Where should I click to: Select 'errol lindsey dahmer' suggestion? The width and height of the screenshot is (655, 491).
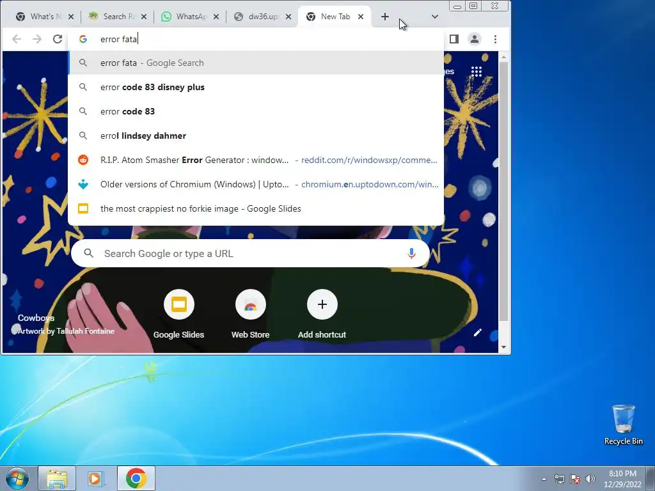click(256, 136)
